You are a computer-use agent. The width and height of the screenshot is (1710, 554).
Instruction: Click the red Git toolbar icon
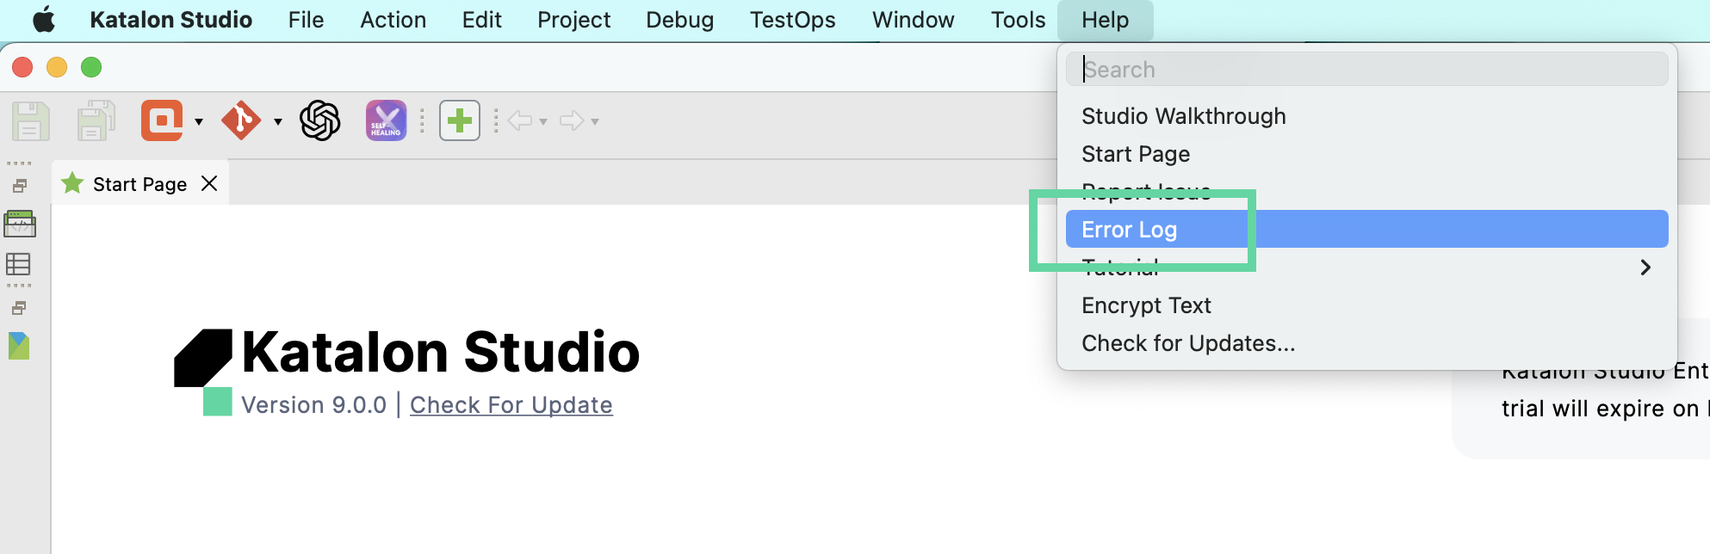coord(241,120)
